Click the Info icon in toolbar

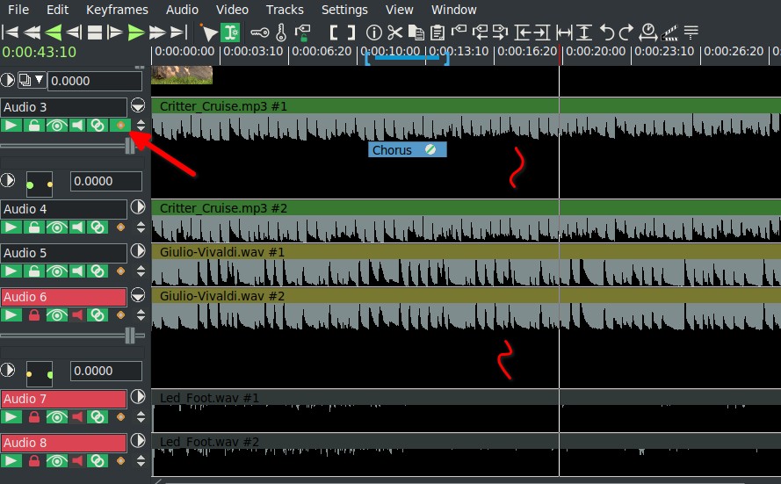tap(373, 33)
